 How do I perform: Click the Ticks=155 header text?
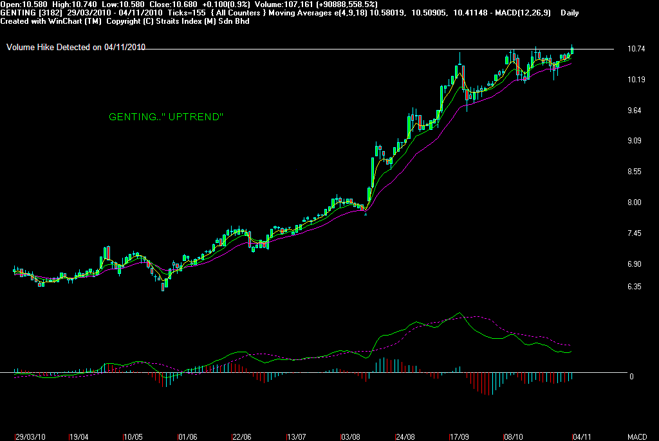point(187,13)
